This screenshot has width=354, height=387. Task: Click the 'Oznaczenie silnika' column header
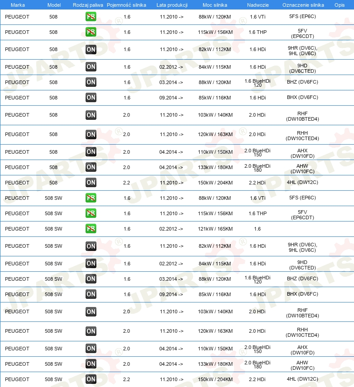(x=303, y=5)
